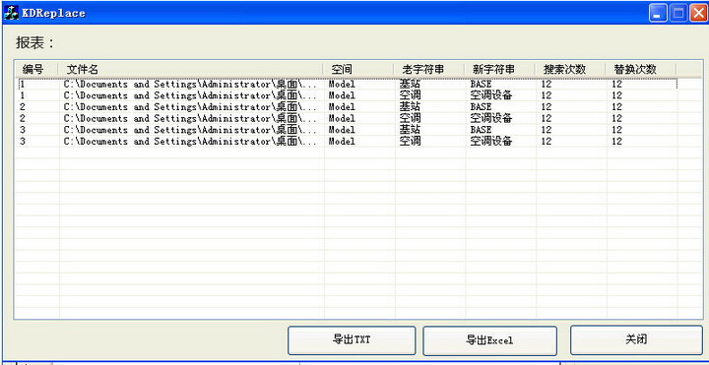Click the 新字符串 column header

click(x=499, y=70)
